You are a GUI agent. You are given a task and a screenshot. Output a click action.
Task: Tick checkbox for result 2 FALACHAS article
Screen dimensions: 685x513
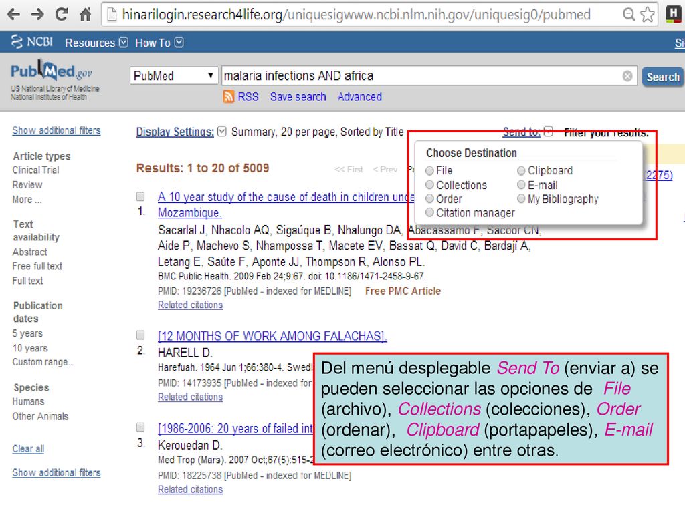(140, 335)
